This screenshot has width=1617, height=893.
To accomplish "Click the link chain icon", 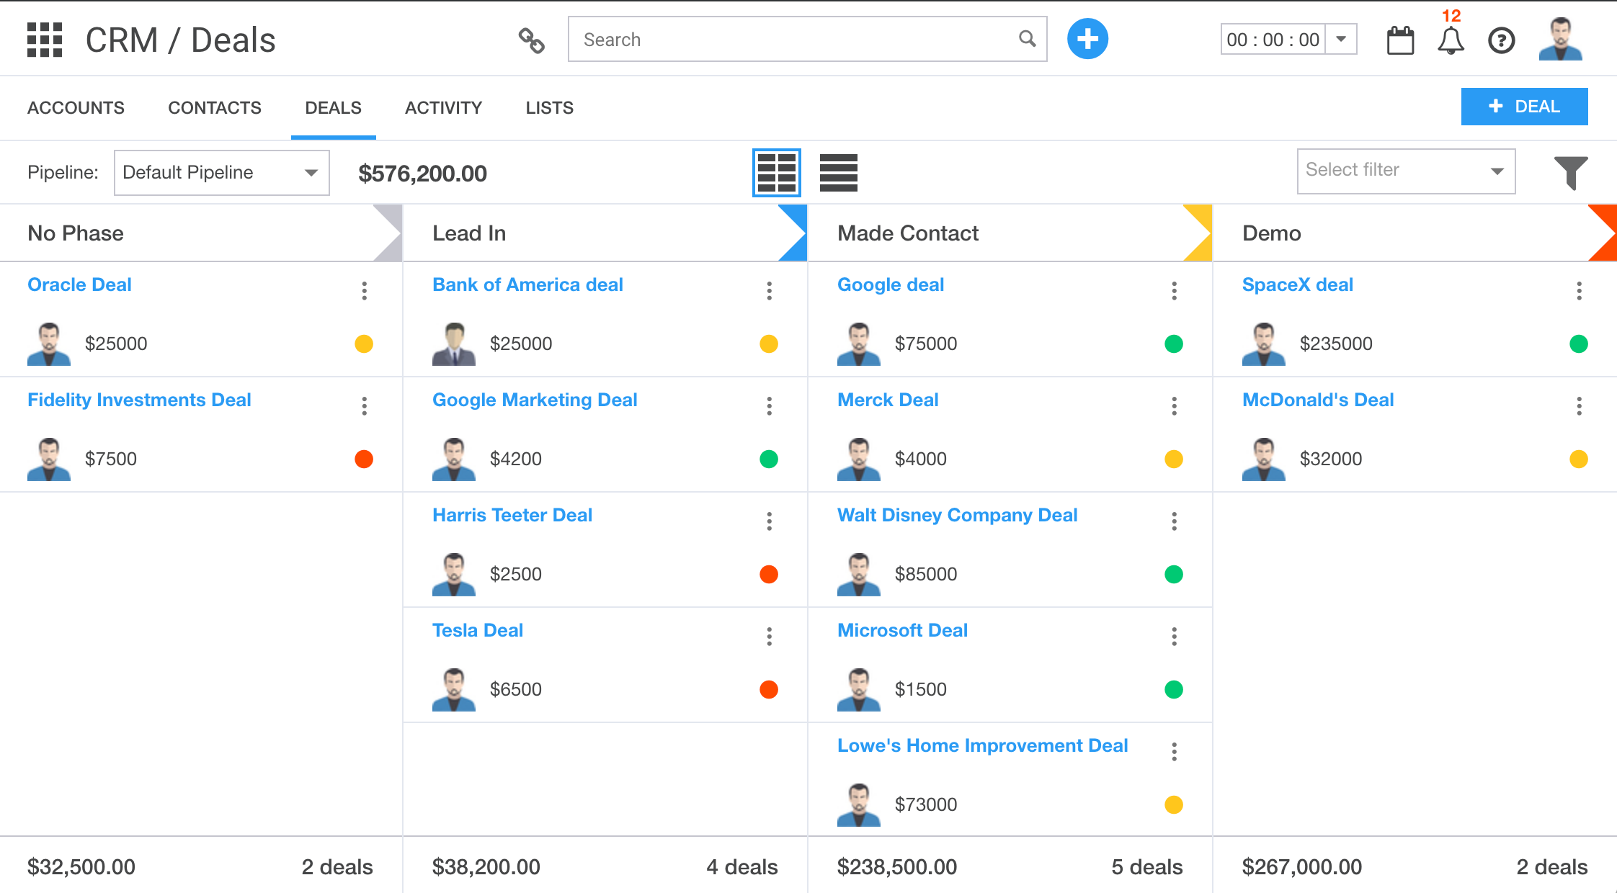I will click(x=532, y=40).
